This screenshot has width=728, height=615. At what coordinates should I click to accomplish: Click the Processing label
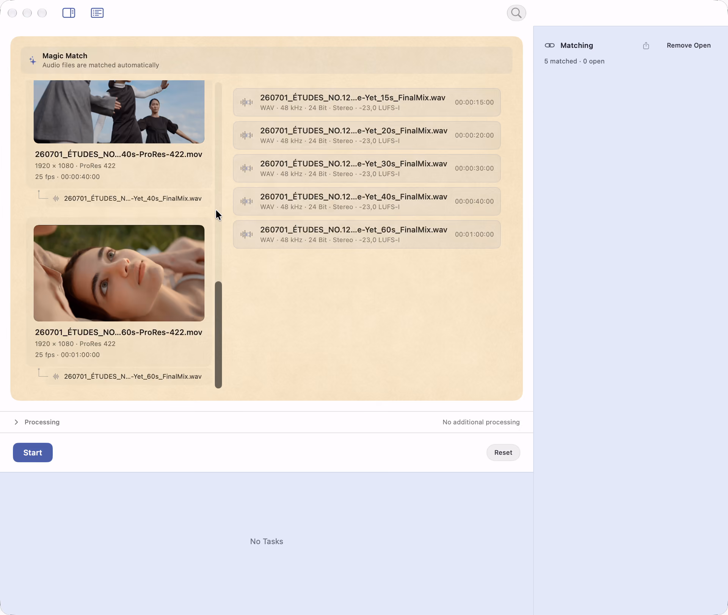[x=42, y=422]
